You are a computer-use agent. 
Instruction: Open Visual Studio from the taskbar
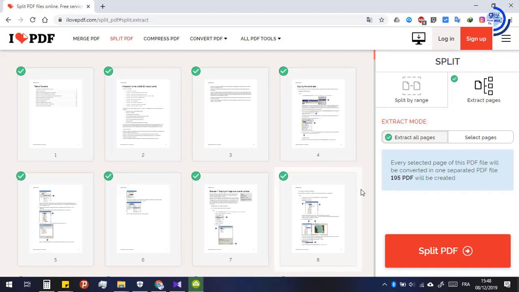click(177, 284)
